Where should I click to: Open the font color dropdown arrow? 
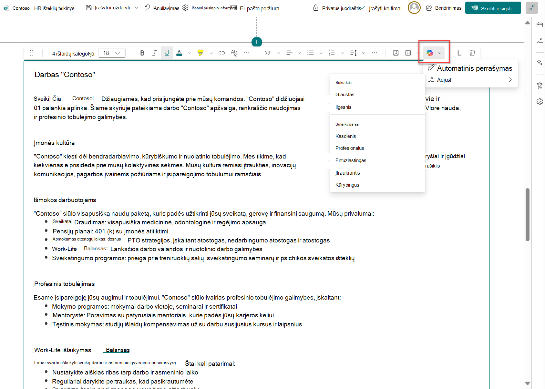click(190, 53)
